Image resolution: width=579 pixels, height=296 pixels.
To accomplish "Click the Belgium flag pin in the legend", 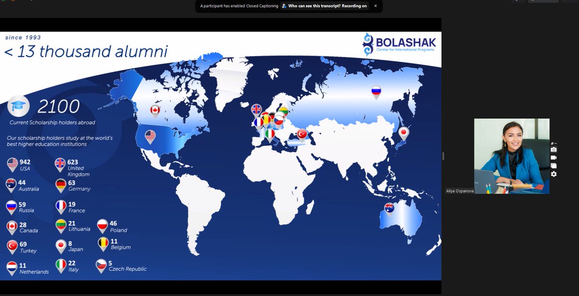I will click(x=103, y=244).
